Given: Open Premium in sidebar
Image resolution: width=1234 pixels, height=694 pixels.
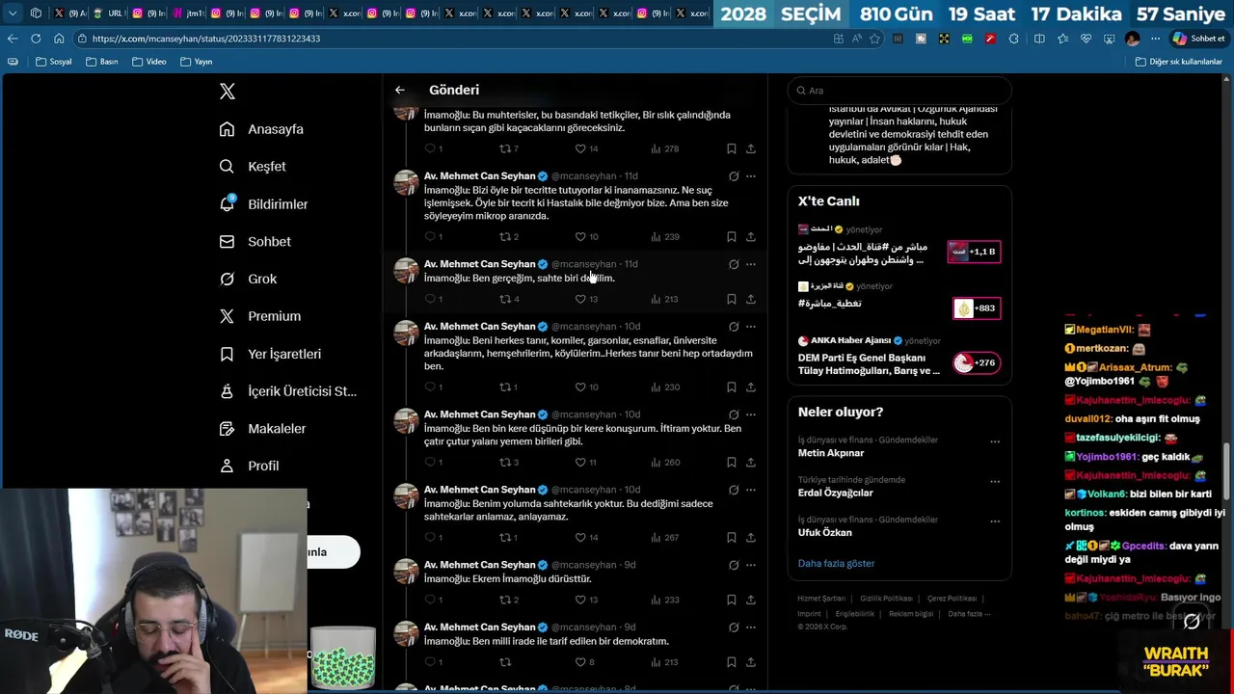Looking at the screenshot, I should (260, 316).
